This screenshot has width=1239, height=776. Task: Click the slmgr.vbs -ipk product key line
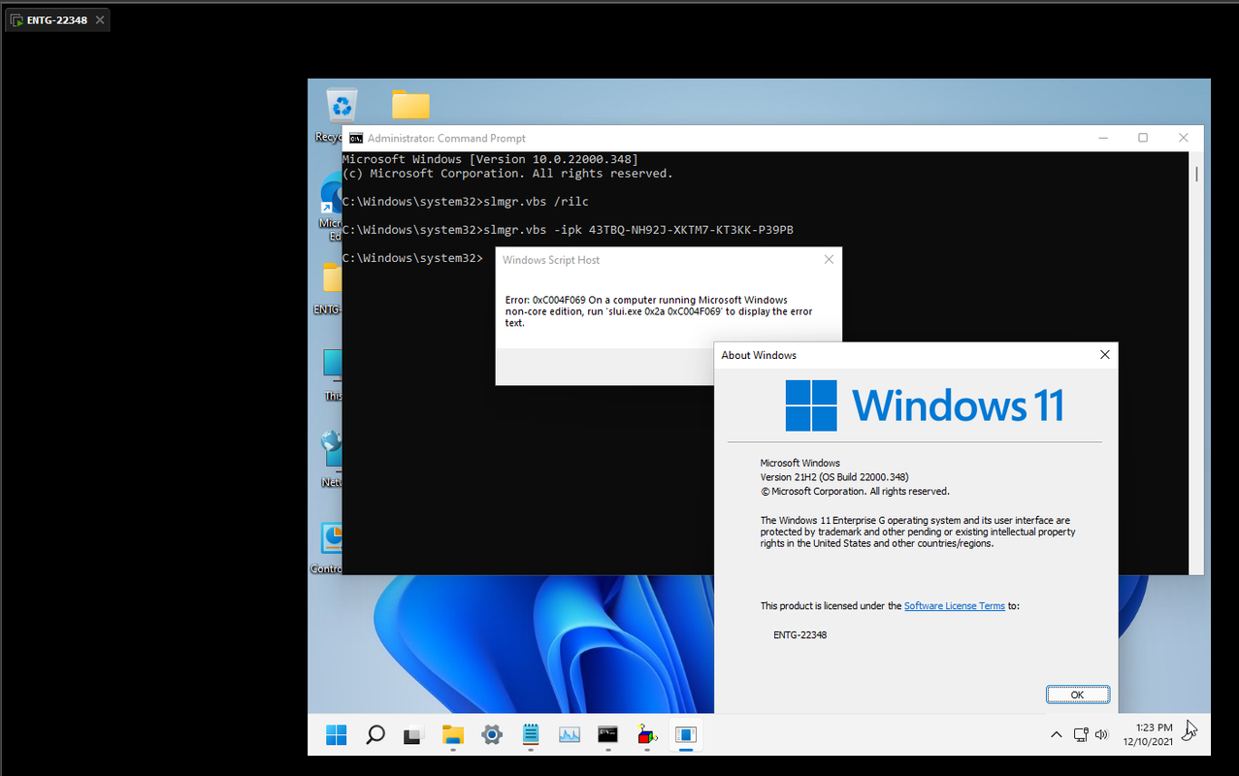[568, 230]
